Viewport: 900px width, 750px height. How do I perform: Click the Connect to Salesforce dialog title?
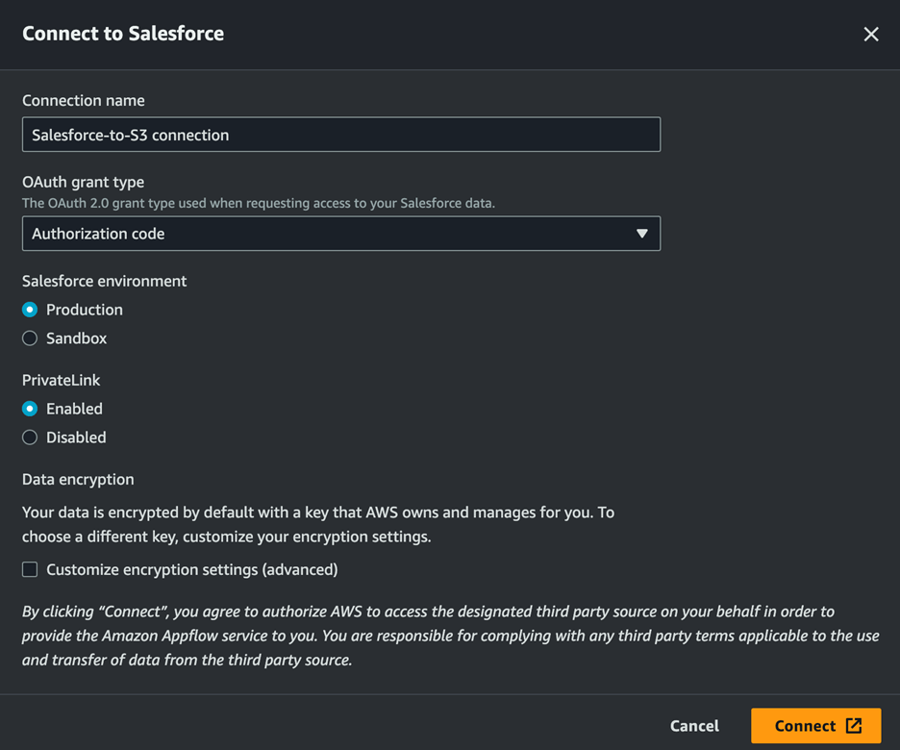tap(123, 34)
